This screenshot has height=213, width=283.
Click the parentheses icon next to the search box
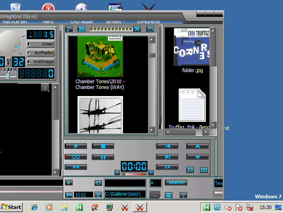coord(98,183)
